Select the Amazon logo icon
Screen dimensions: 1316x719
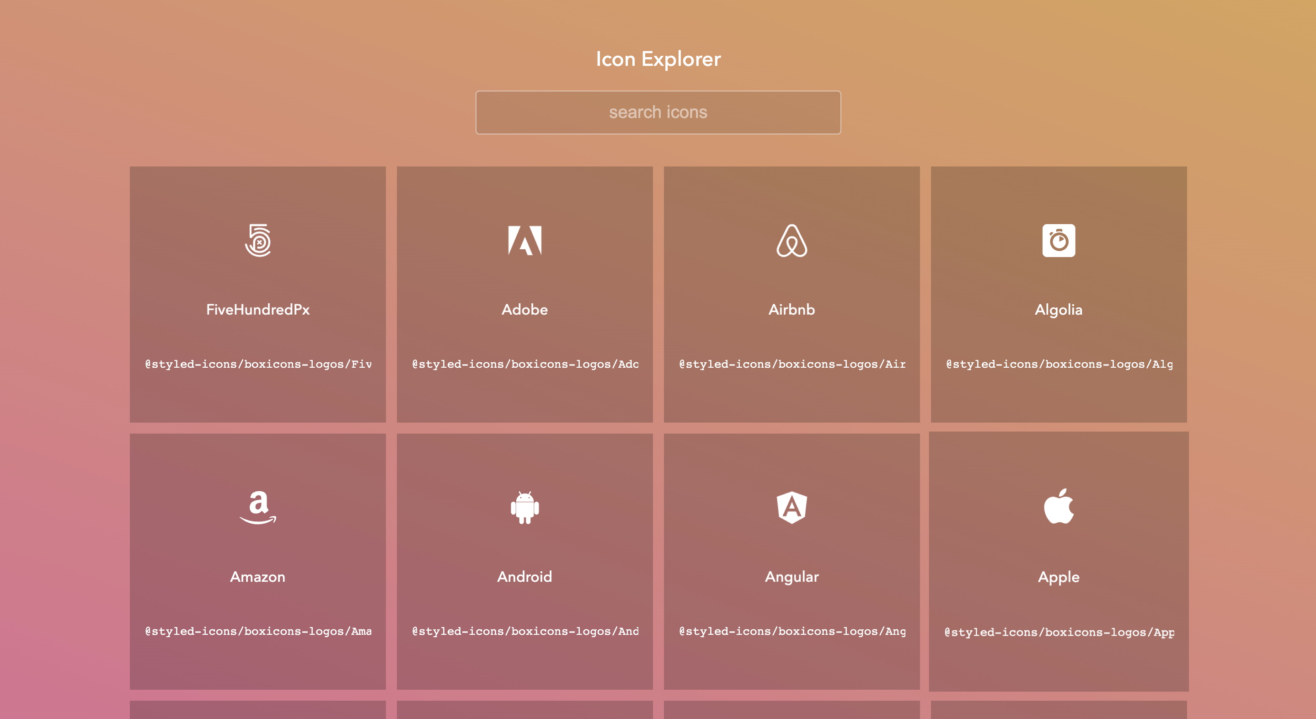pyautogui.click(x=258, y=507)
